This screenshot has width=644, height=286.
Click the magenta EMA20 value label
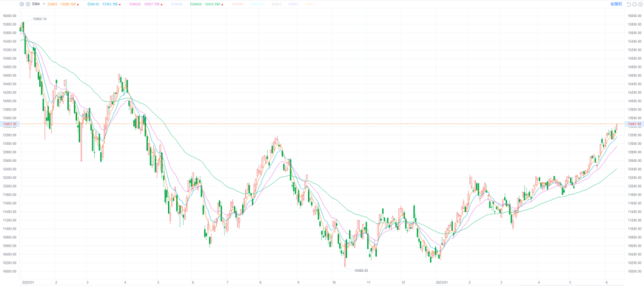pos(145,4)
